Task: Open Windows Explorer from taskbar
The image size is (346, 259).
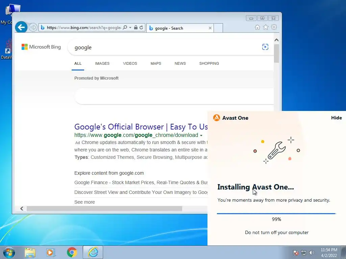Action: [x=30, y=253]
